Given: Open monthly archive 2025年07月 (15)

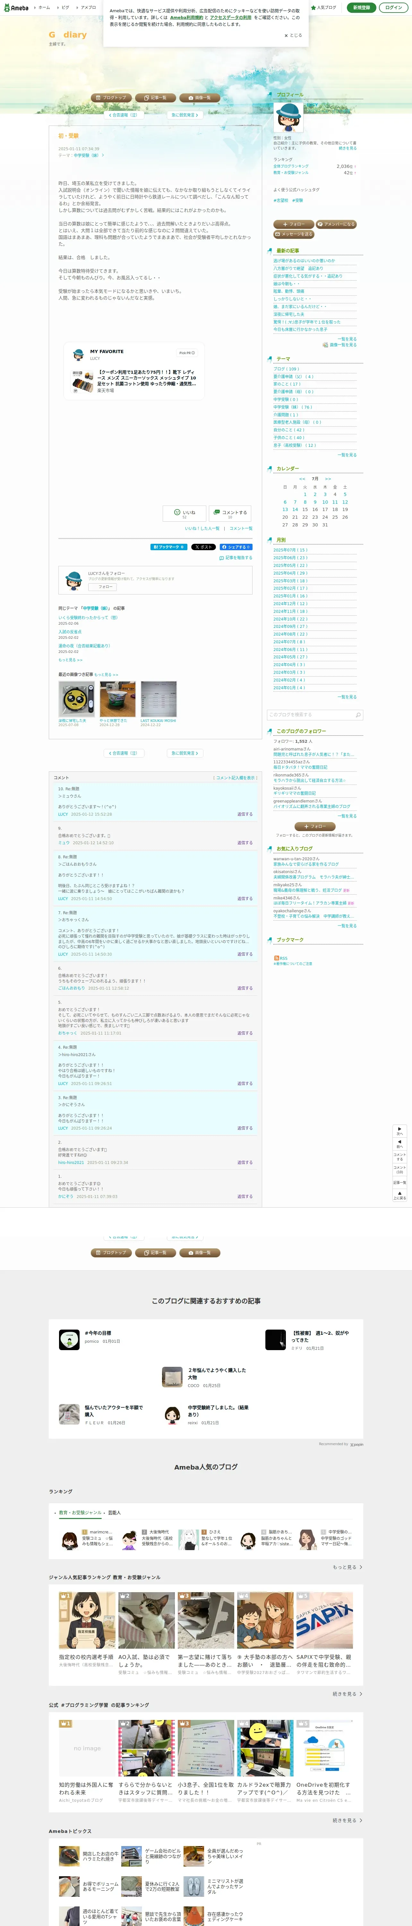Looking at the screenshot, I should point(290,550).
